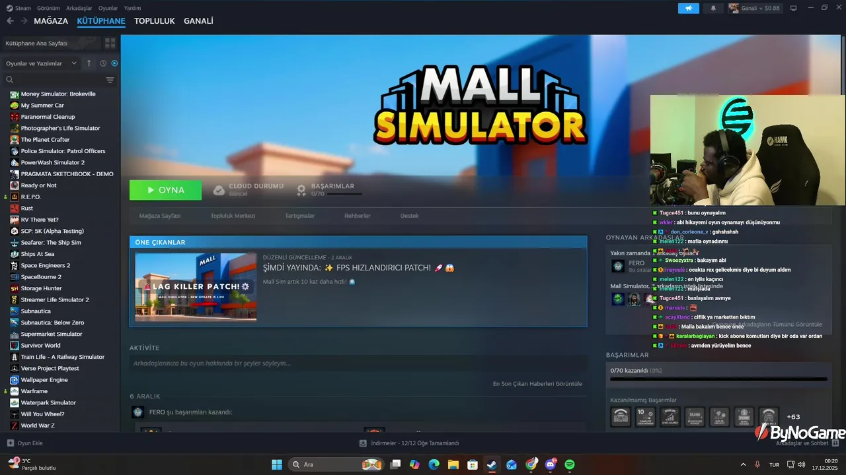
Task: Open Spotify from taskbar
Action: tap(570, 464)
